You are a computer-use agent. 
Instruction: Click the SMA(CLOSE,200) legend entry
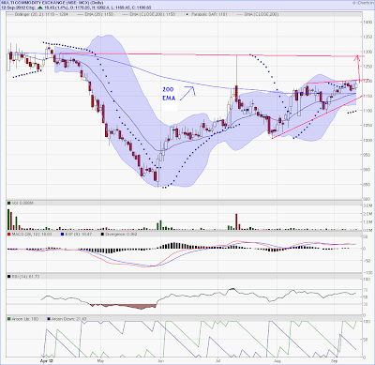[x=258, y=14]
